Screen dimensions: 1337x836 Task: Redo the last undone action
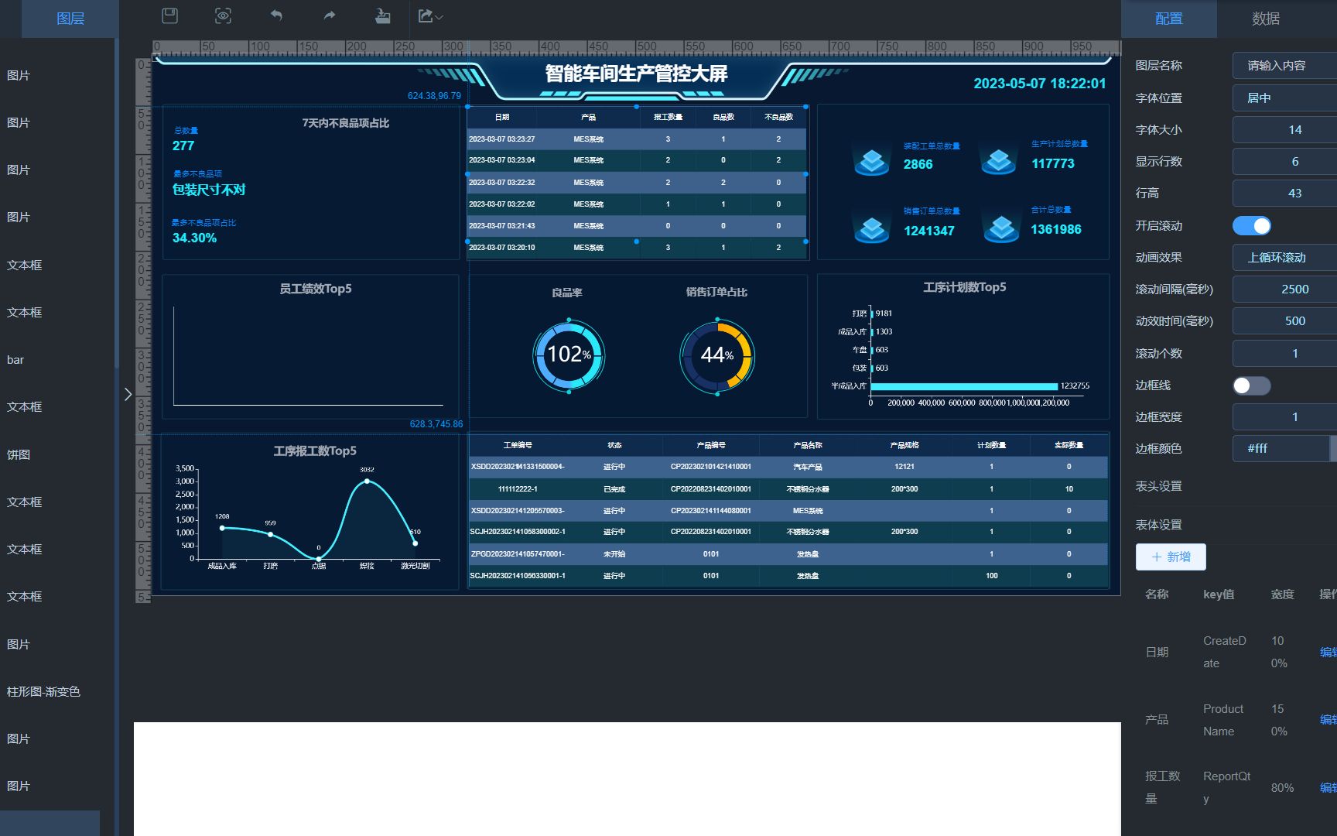click(x=330, y=15)
